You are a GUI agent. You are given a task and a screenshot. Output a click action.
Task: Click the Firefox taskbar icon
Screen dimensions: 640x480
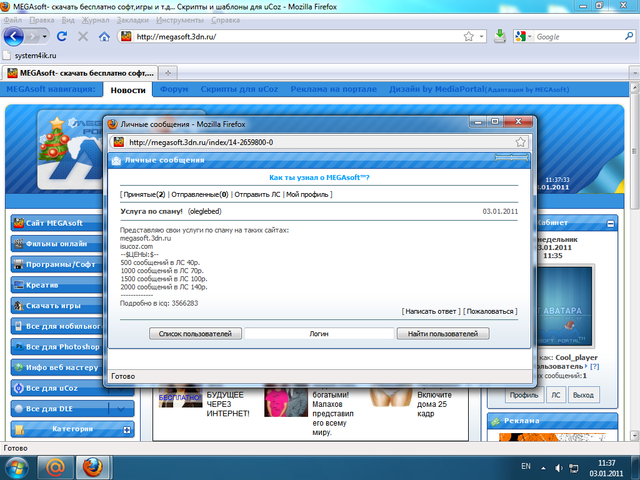pyautogui.click(x=93, y=467)
